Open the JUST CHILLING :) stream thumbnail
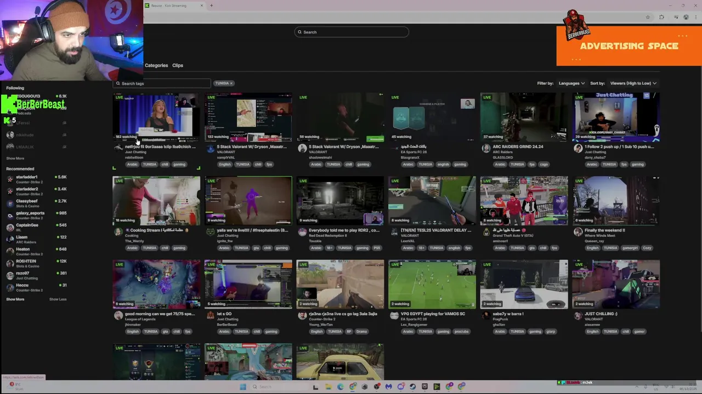This screenshot has width=702, height=394. click(616, 285)
